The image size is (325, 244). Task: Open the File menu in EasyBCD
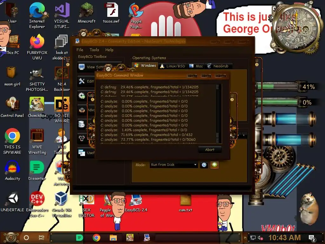[x=80, y=50]
